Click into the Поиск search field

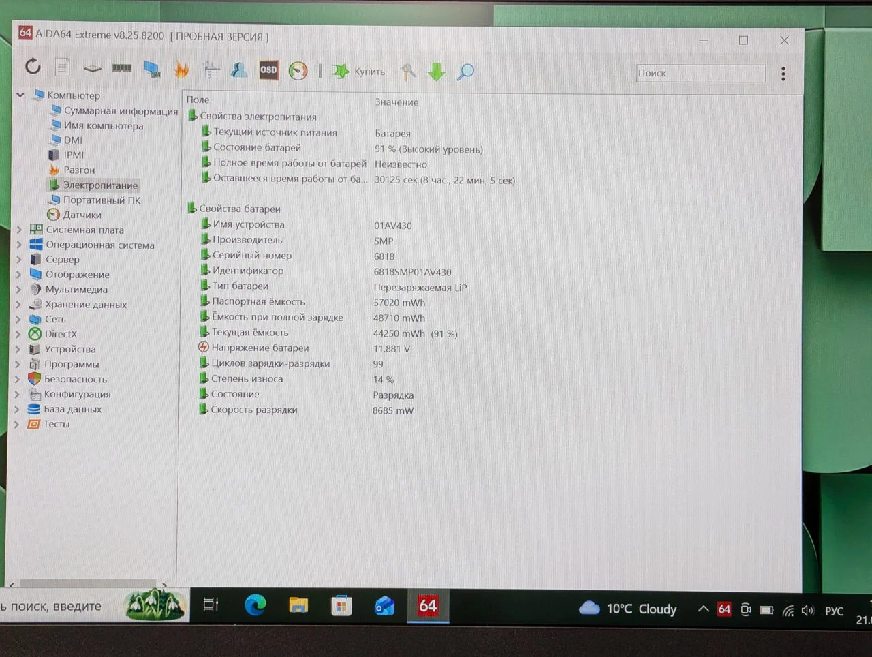701,73
